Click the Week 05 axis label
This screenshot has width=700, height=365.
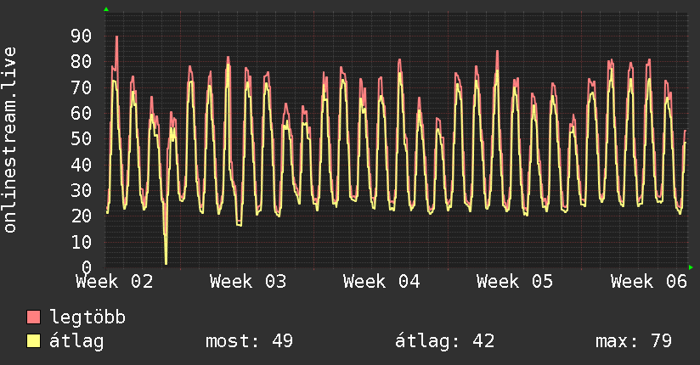click(515, 282)
